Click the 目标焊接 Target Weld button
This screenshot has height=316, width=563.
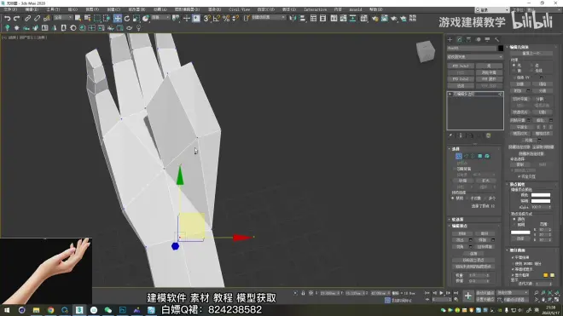coord(485,247)
